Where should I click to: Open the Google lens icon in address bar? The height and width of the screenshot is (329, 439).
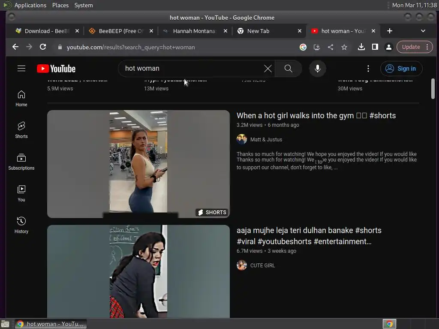303,47
